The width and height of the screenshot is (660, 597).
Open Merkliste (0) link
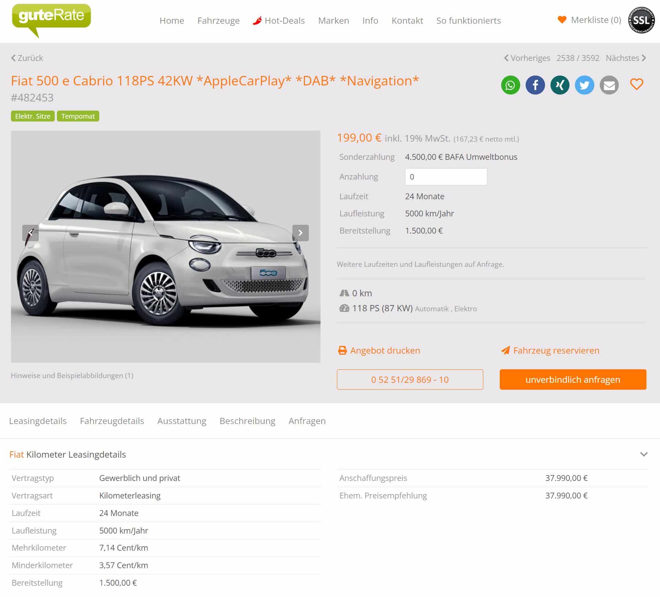596,20
